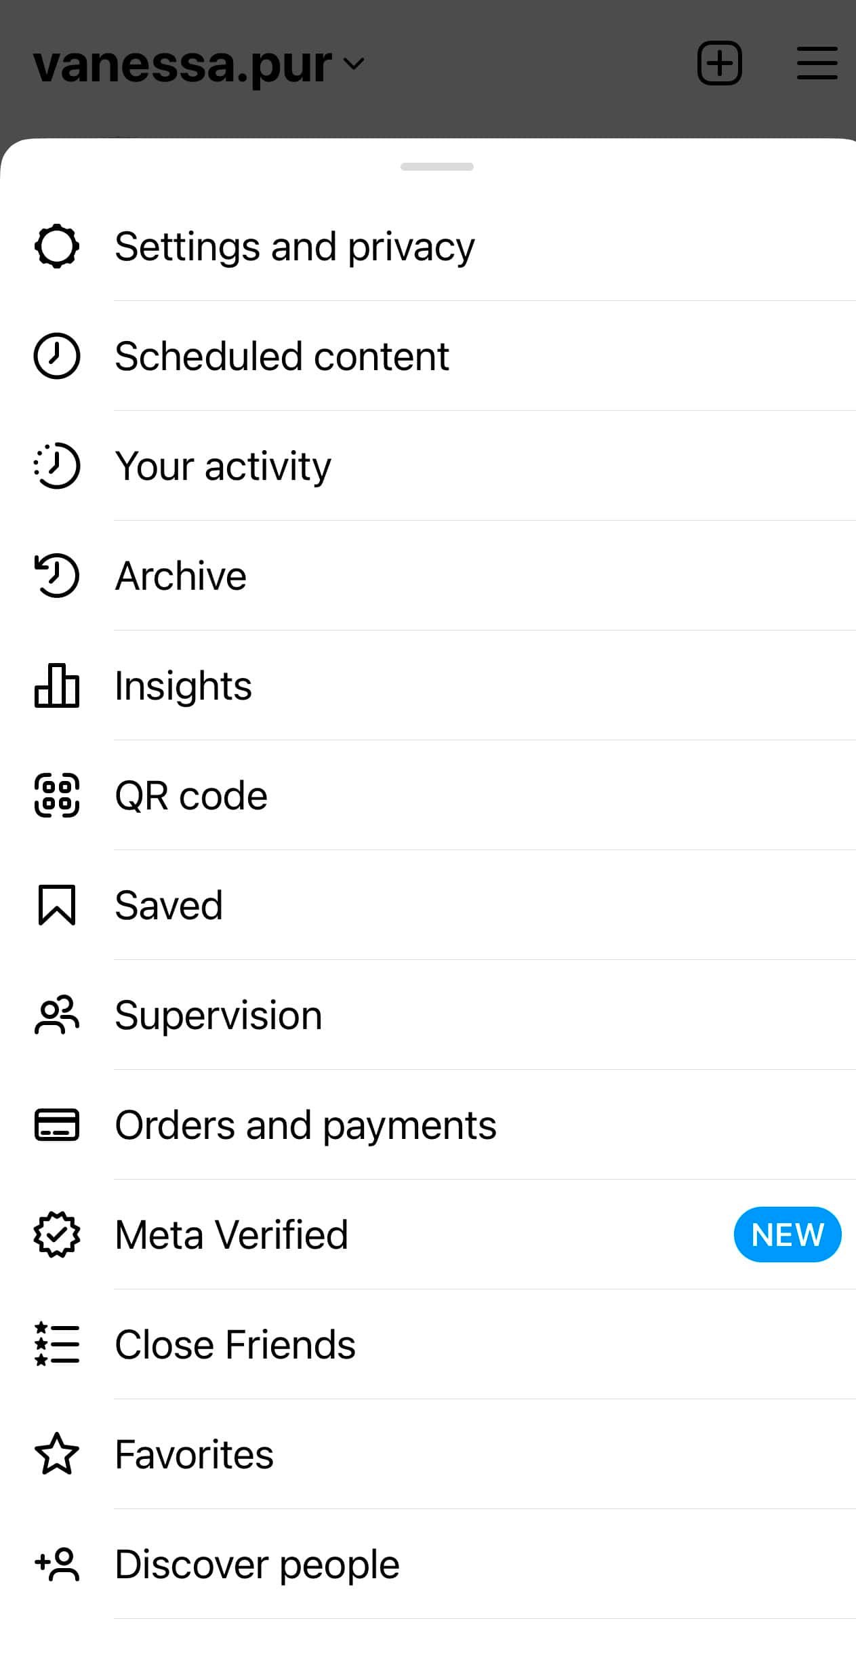
Task: Tap the Archive history icon
Action: click(x=57, y=576)
